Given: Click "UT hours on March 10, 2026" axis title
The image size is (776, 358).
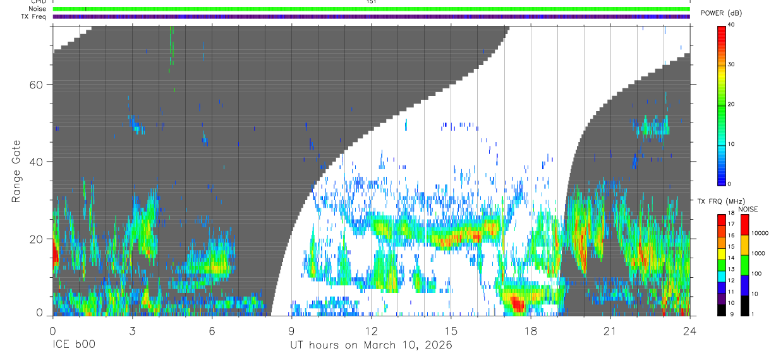Looking at the screenshot, I should coord(371,345).
